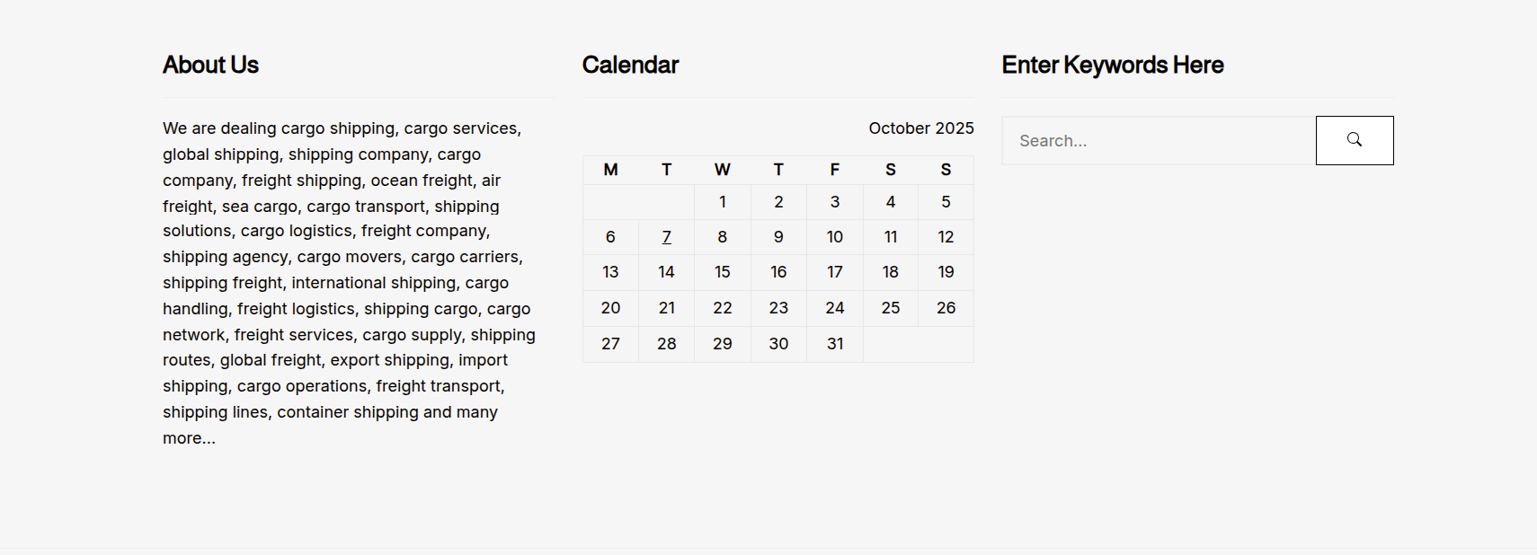This screenshot has width=1537, height=555.
Task: Focus the Search keywords input field
Action: [x=1159, y=141]
